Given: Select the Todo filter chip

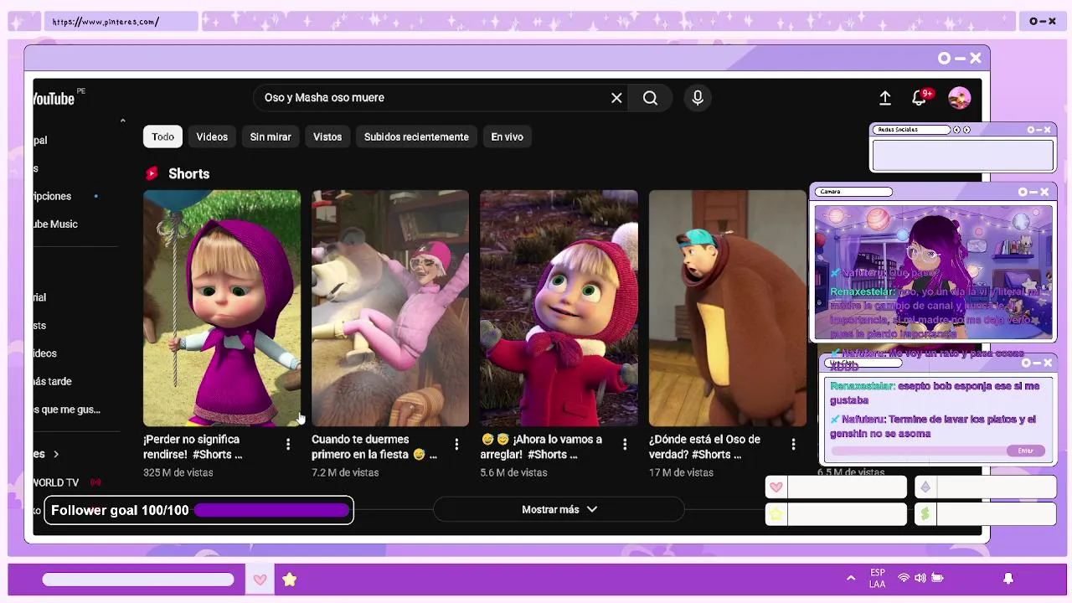Looking at the screenshot, I should coord(163,137).
